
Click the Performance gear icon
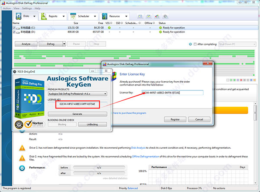tap(22, 167)
